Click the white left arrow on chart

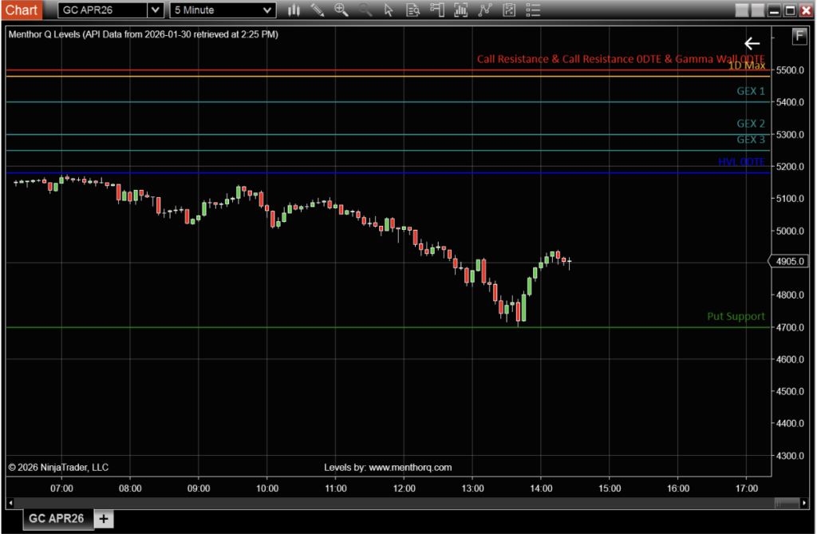[752, 43]
